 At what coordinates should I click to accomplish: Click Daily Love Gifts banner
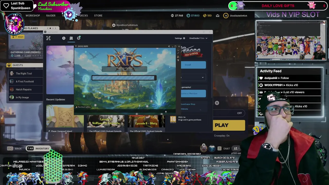click(278, 6)
